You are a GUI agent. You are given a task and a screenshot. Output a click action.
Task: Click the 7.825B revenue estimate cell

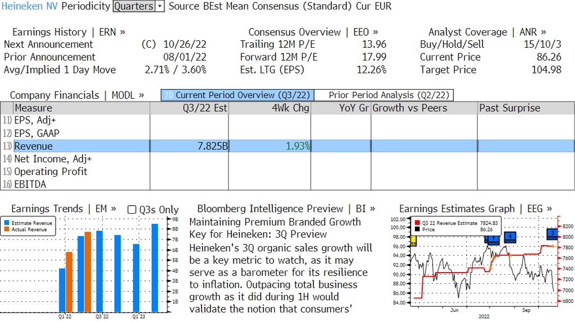coord(189,146)
